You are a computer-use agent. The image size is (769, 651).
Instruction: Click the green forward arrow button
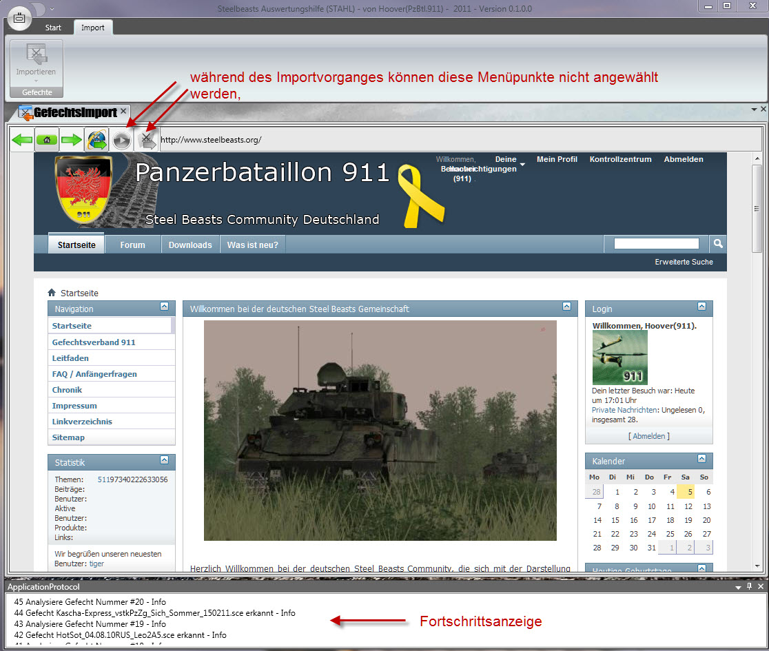(x=72, y=140)
